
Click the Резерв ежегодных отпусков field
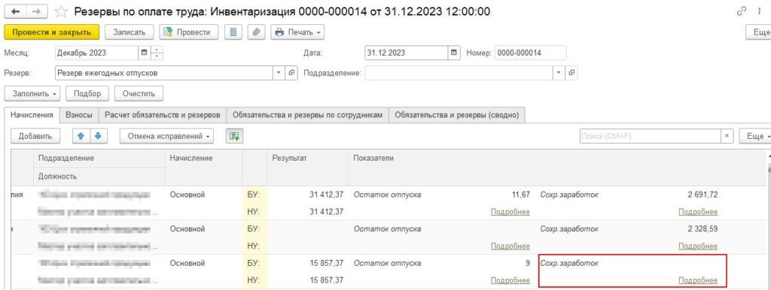[x=163, y=73]
